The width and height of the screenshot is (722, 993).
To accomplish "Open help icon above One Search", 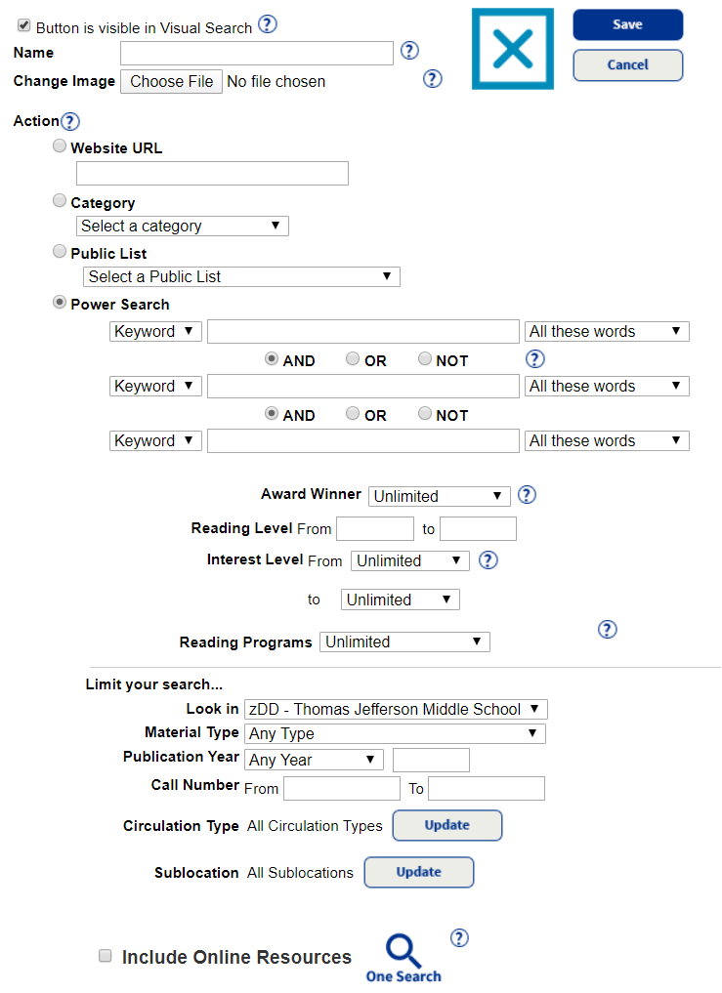I will [459, 938].
